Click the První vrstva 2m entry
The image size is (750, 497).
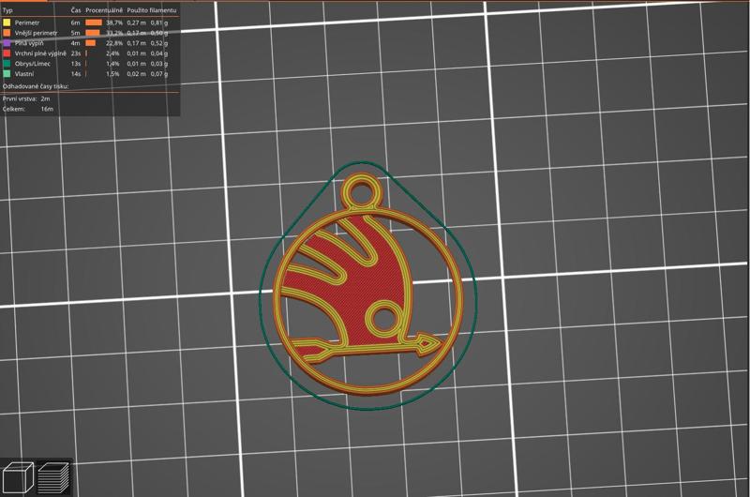point(26,98)
